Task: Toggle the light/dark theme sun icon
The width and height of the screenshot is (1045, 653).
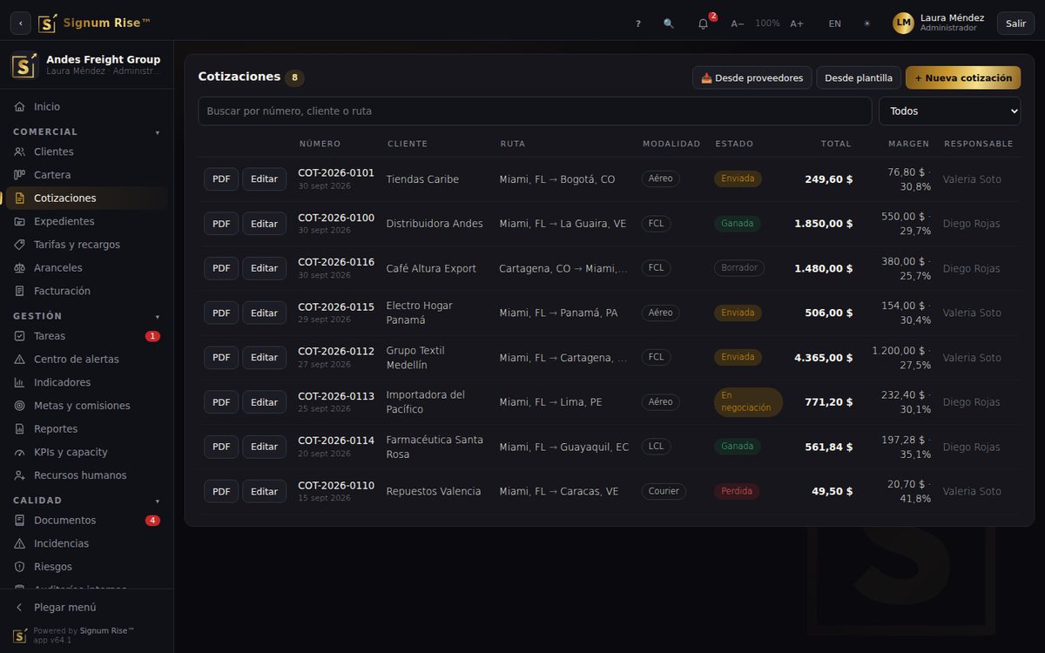Action: point(866,24)
